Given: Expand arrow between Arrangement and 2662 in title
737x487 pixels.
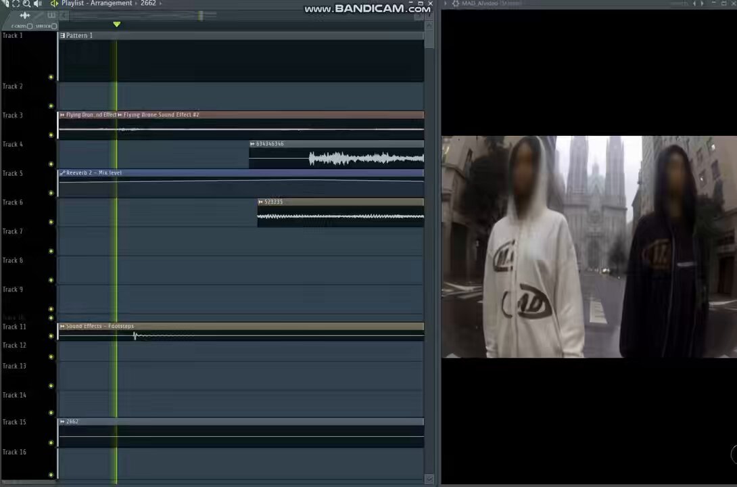Looking at the screenshot, I should point(137,3).
